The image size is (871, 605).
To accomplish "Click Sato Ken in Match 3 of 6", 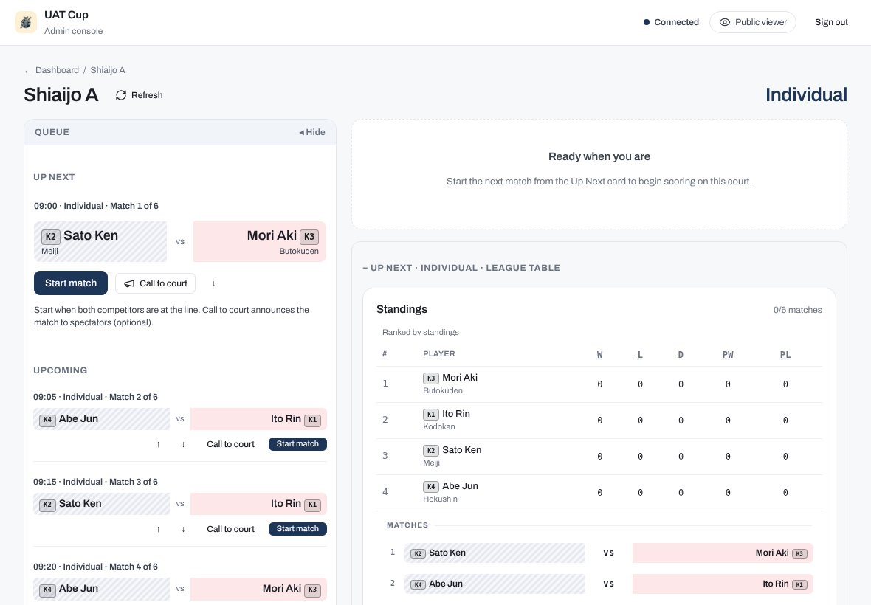I will 101,504.
